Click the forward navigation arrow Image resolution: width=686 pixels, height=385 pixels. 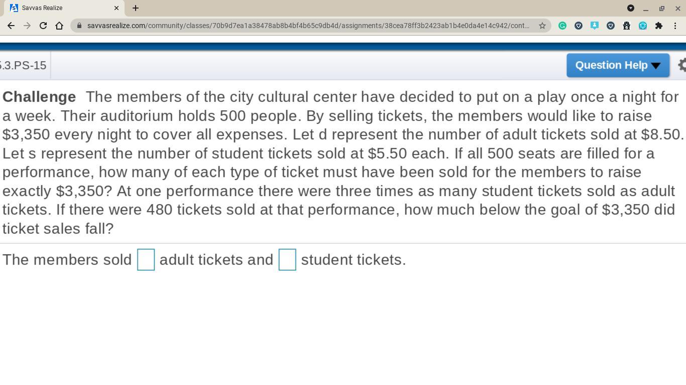tap(27, 26)
